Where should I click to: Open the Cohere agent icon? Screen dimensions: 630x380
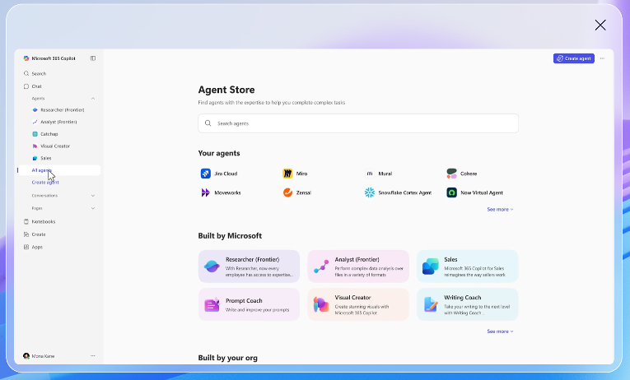tap(451, 174)
